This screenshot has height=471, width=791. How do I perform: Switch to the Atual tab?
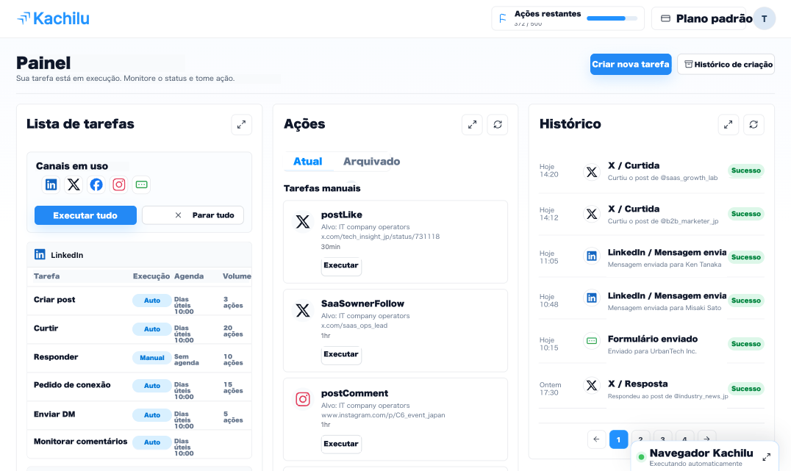(308, 162)
